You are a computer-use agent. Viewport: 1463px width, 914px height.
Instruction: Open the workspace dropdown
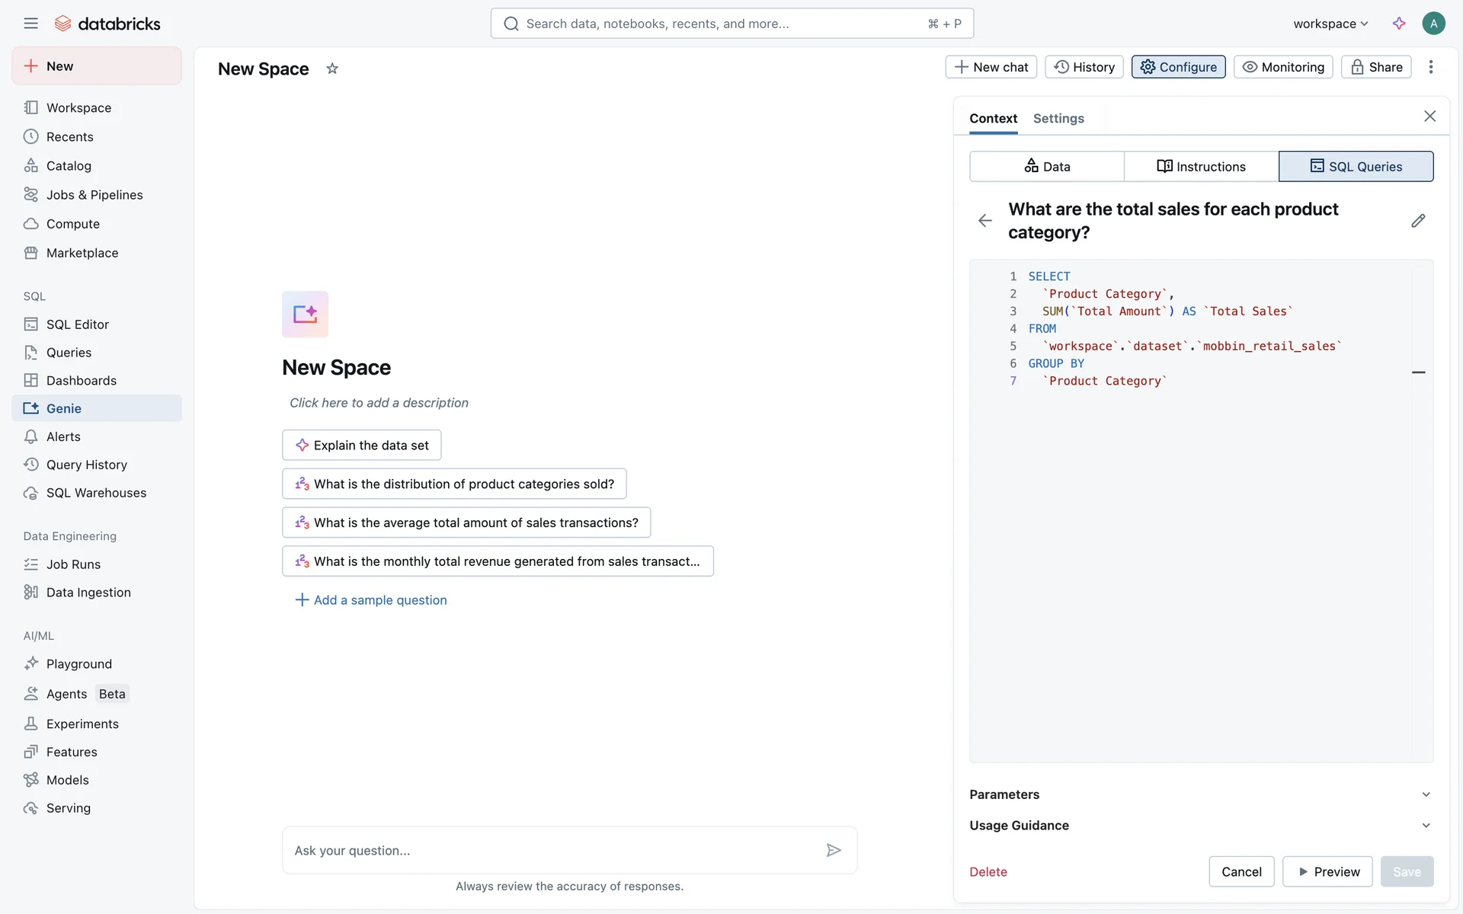1330,24
